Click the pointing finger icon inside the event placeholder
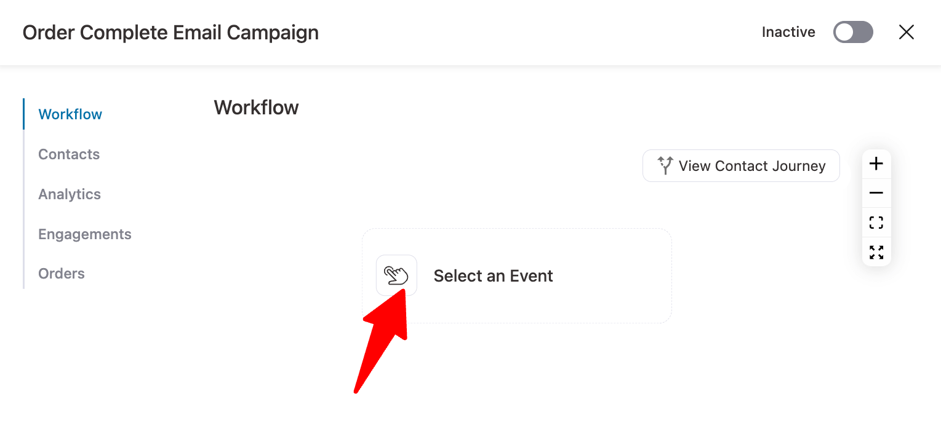Viewport: 941px width, 439px height. [397, 275]
